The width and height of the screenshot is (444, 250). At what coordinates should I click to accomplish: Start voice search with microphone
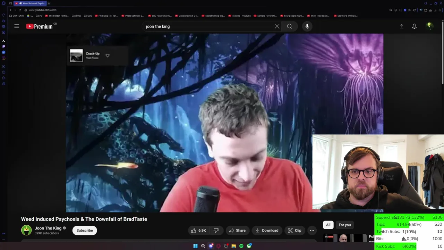(x=307, y=26)
